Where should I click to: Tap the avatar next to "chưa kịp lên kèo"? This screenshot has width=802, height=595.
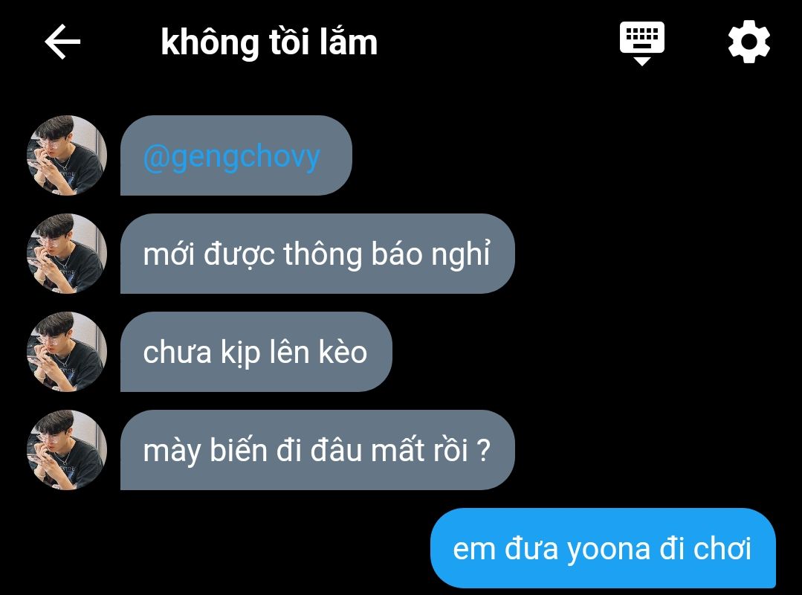click(67, 352)
